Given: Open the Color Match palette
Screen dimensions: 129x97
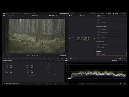Looking at the screenshot, I should point(9,58).
